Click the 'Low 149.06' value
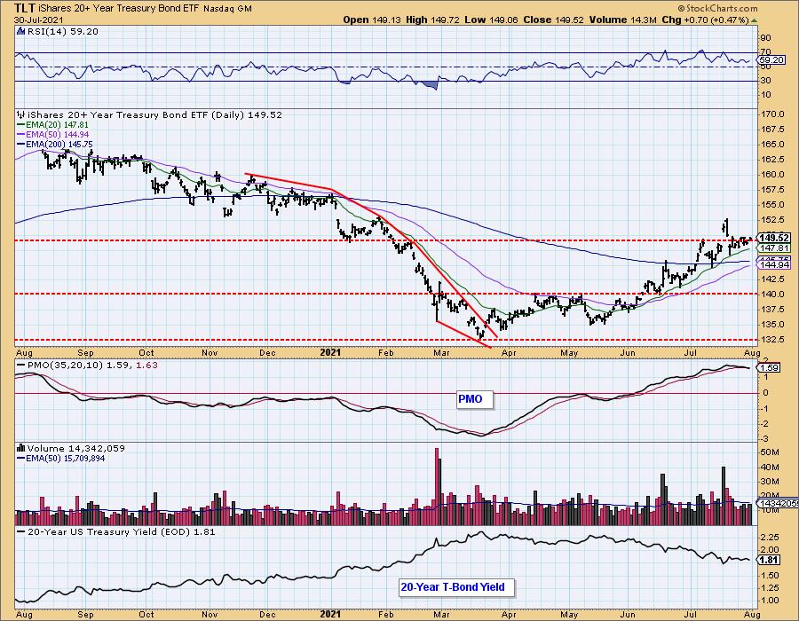 pyautogui.click(x=490, y=20)
